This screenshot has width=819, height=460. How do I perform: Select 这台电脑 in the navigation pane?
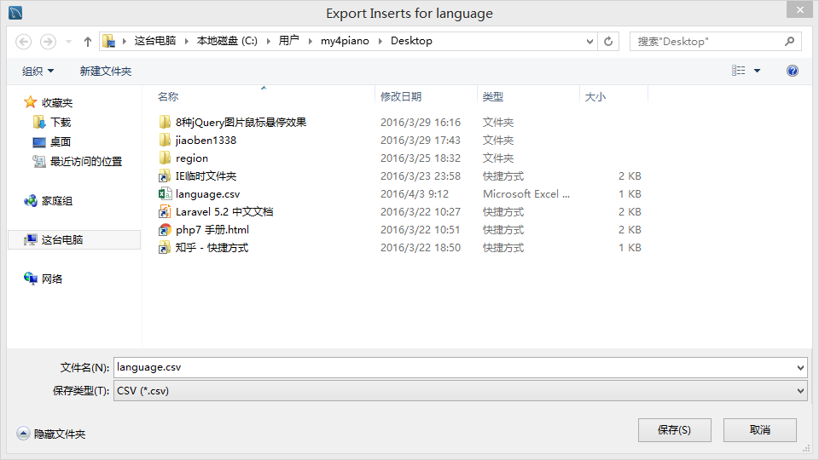click(74, 240)
